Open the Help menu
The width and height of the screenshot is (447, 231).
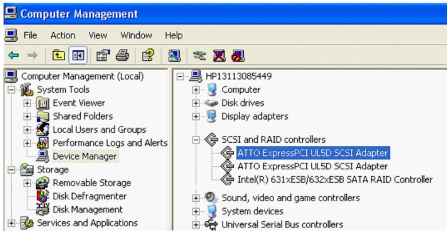coord(174,35)
